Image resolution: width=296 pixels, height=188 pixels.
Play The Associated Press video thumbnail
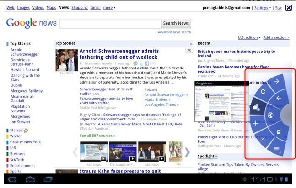123,152
